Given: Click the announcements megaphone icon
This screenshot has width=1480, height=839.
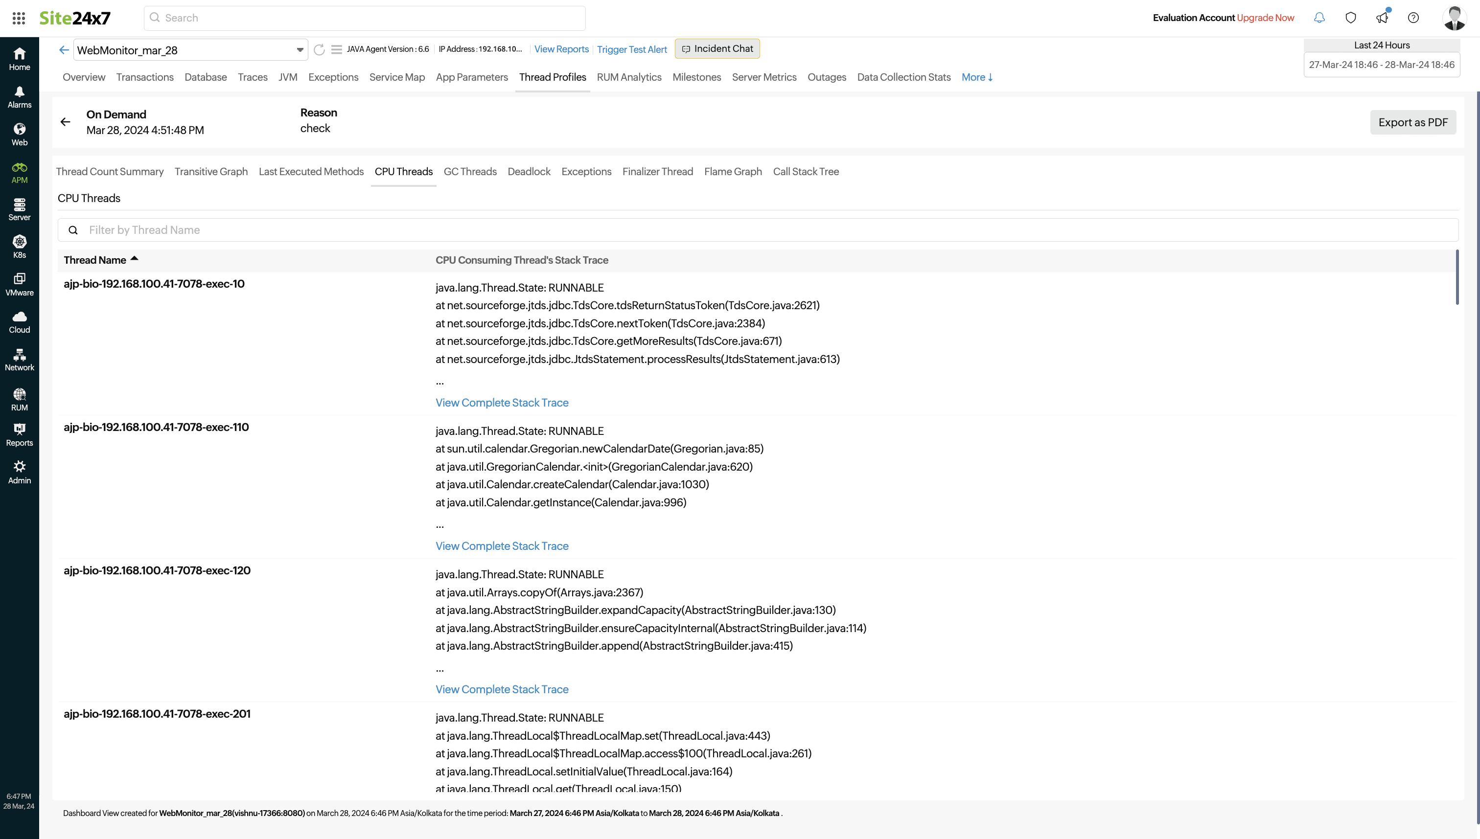Looking at the screenshot, I should click(1382, 18).
